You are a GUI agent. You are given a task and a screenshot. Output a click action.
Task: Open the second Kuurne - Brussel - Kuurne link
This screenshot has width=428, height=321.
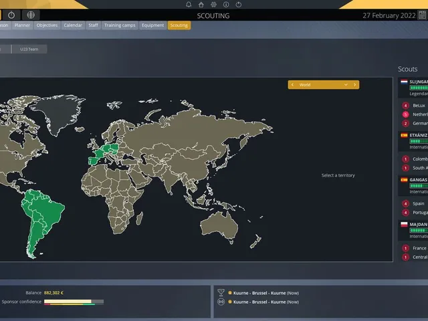click(x=259, y=302)
